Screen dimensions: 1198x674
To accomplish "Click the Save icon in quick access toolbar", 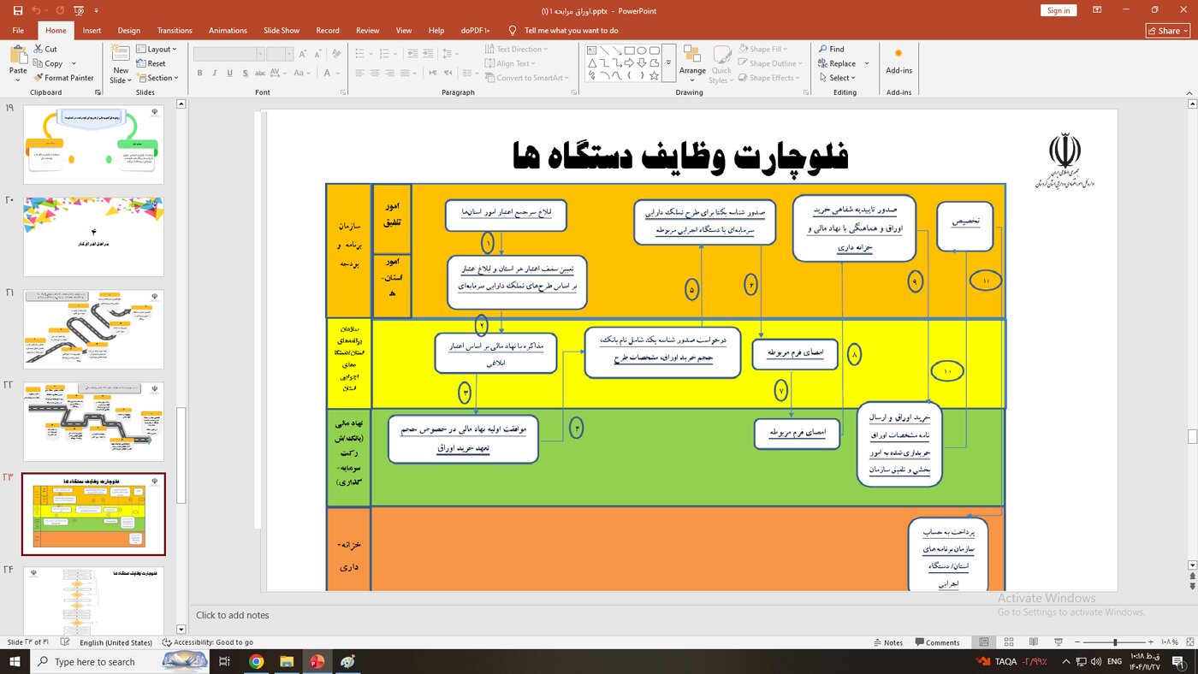I will 18,10.
